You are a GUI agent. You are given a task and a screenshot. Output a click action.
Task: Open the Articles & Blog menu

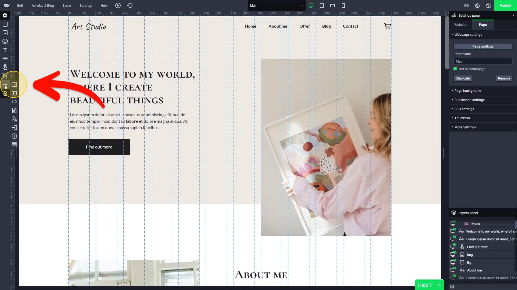(x=43, y=5)
